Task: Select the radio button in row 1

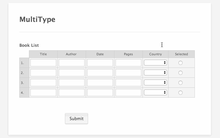Action: pyautogui.click(x=181, y=63)
